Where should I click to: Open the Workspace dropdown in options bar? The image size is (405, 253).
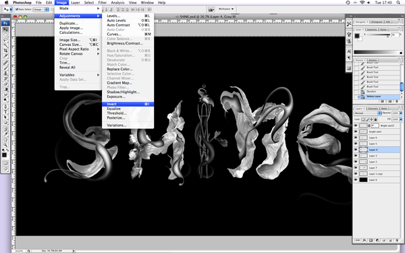pyautogui.click(x=226, y=9)
